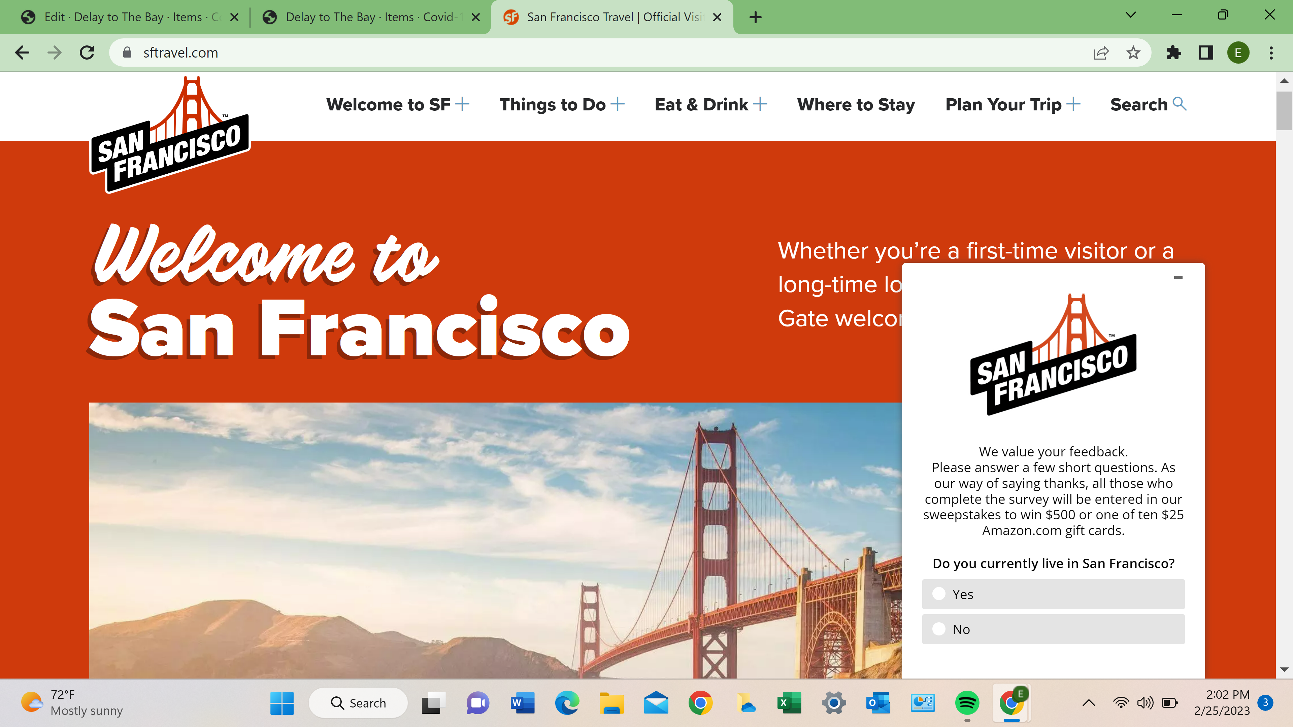Image resolution: width=1293 pixels, height=727 pixels.
Task: Open a new browser tab
Action: coord(755,18)
